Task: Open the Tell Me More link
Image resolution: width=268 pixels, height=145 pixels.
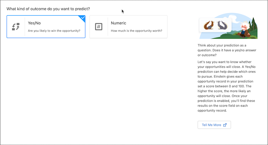Action: [x=214, y=125]
